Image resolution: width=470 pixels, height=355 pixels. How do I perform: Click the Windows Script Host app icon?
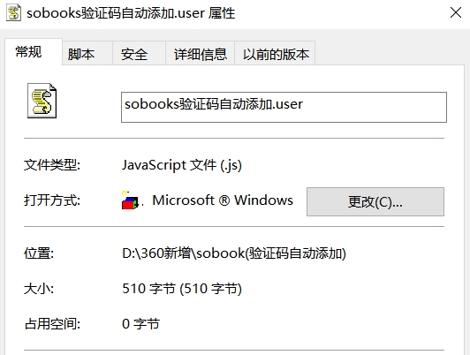130,200
